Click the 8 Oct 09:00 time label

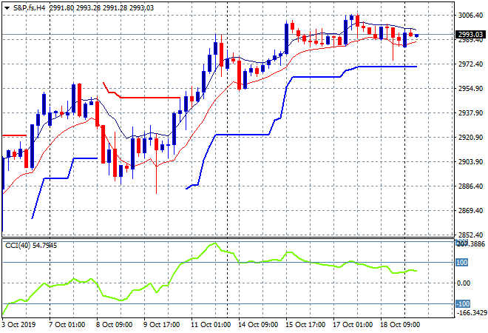114,325
